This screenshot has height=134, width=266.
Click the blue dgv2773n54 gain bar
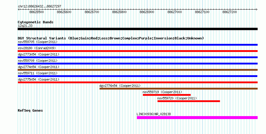tap(137, 57)
